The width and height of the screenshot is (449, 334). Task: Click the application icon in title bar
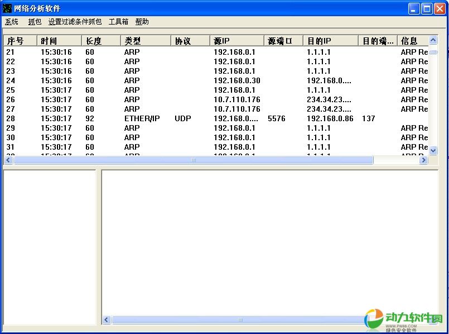(x=8, y=8)
